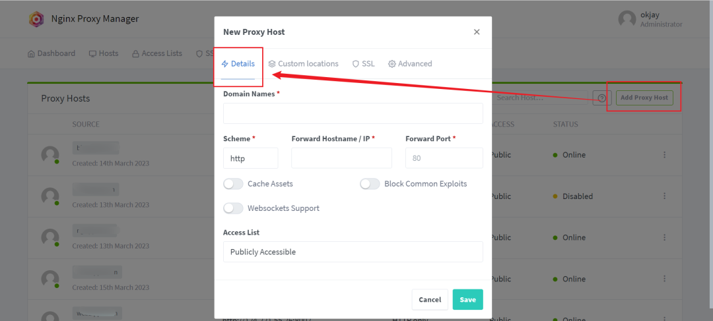
Task: Switch to the SSL tab in dialog
Action: pos(363,64)
